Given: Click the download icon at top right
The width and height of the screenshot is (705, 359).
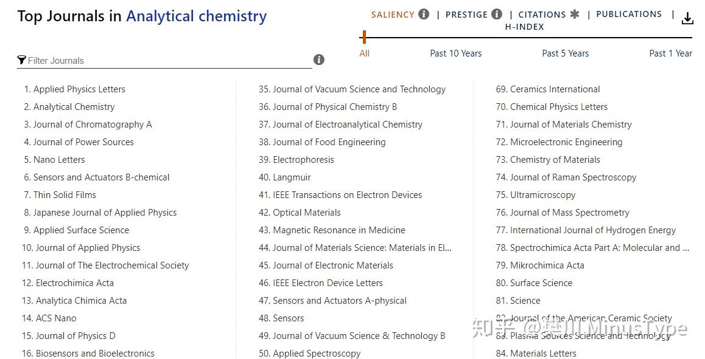Looking at the screenshot, I should (687, 18).
